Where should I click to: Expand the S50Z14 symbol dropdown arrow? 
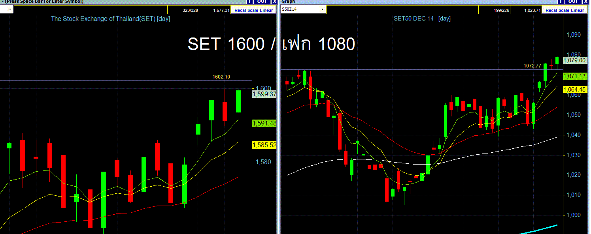[322, 9]
